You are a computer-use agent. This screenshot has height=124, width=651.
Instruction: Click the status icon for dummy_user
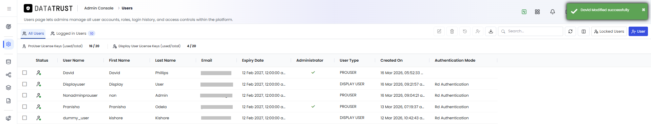(x=39, y=118)
